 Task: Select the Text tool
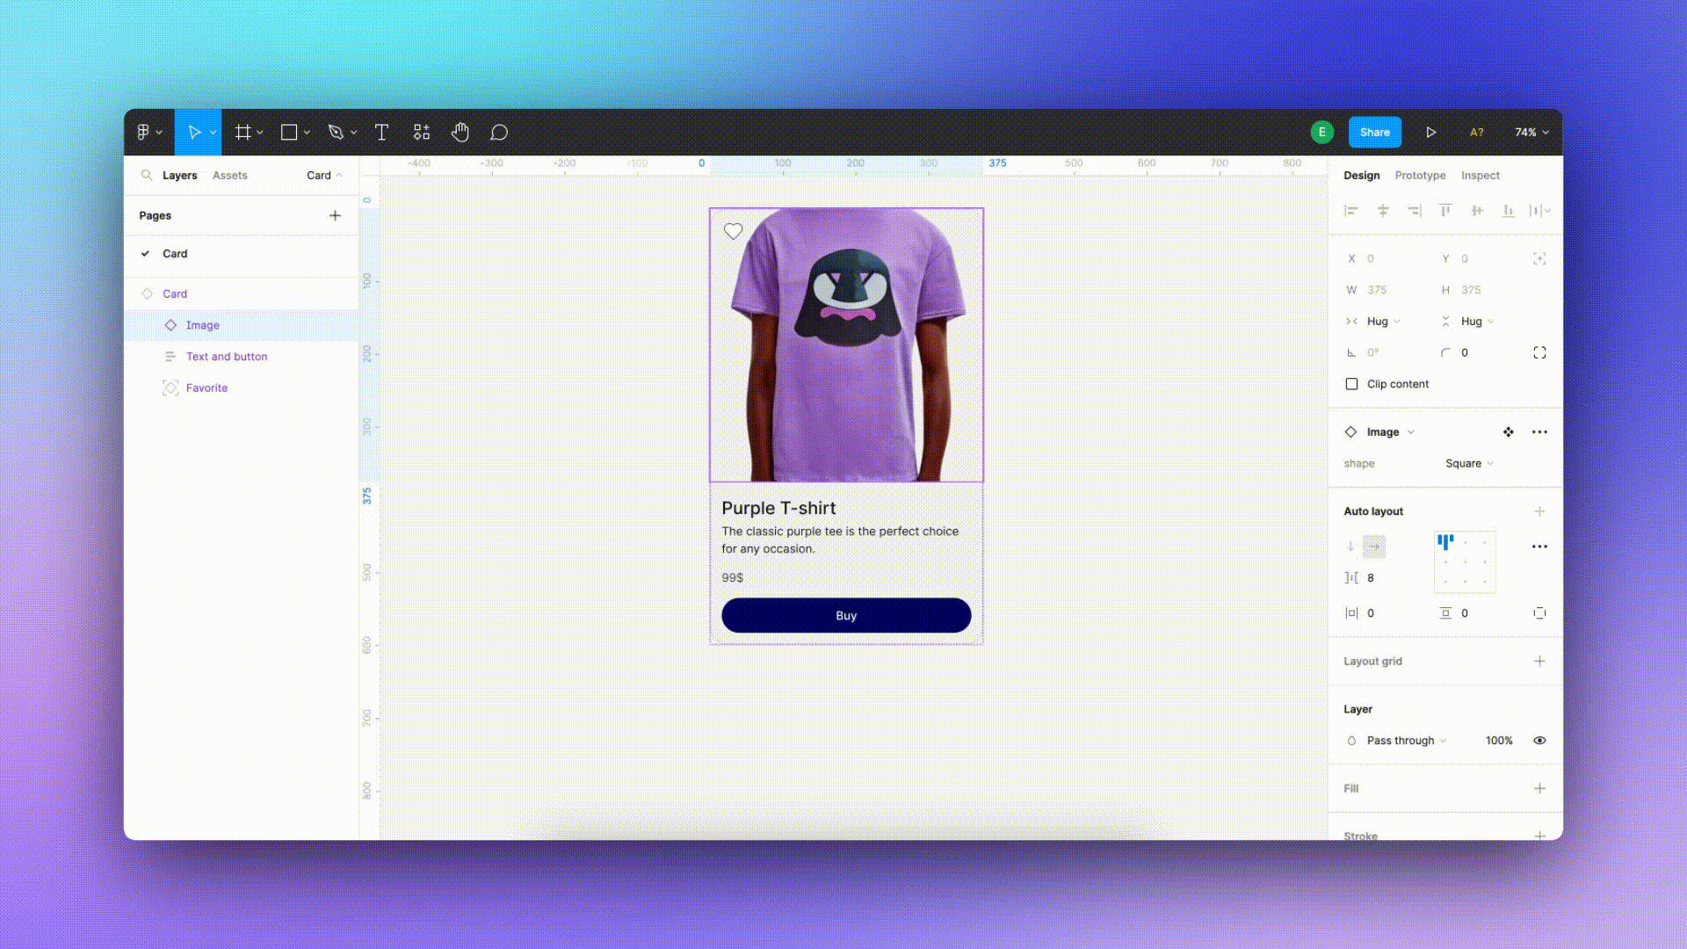[381, 133]
